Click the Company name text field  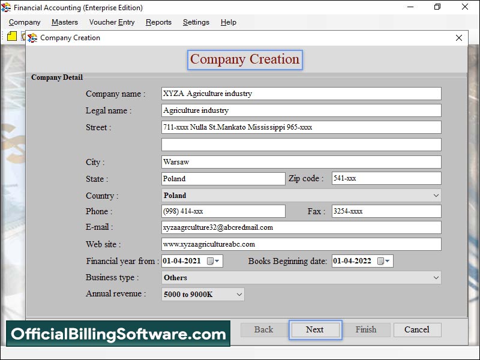coord(301,94)
